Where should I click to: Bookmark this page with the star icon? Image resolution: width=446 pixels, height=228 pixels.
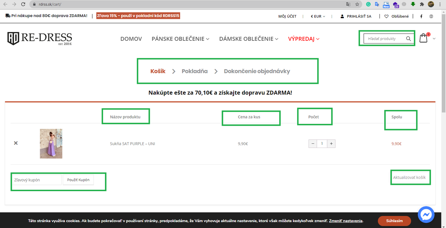[357, 5]
